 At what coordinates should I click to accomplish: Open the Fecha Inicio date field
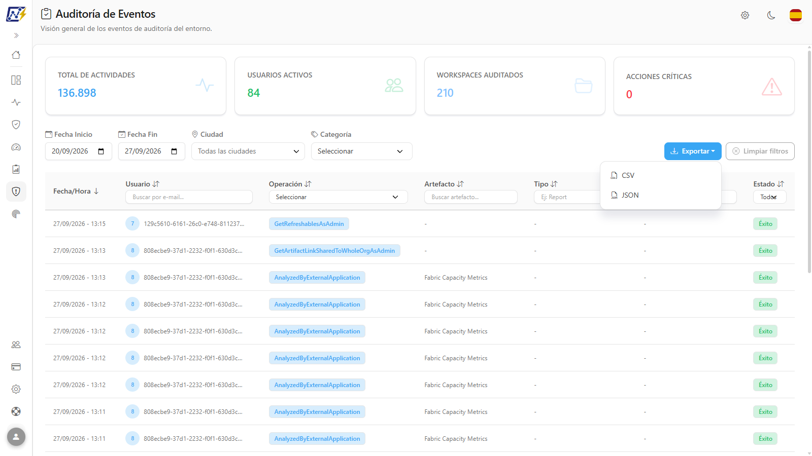(78, 151)
